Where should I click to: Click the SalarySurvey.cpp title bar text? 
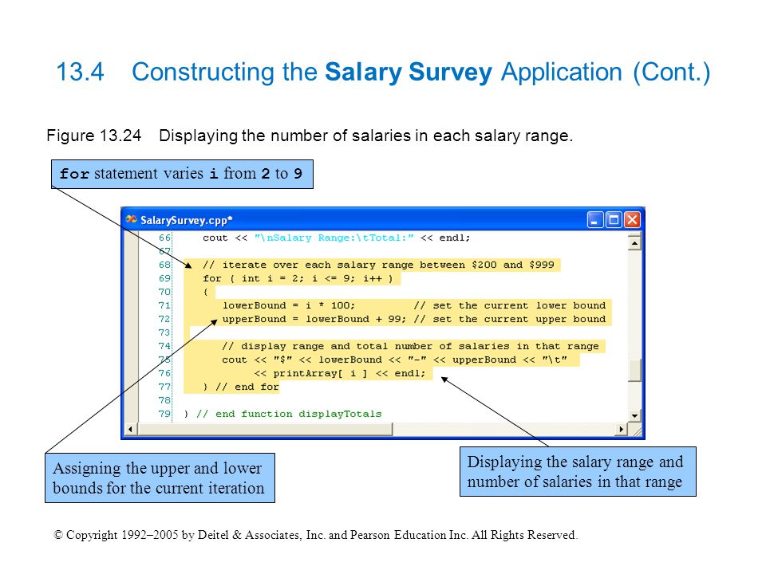[x=186, y=220]
